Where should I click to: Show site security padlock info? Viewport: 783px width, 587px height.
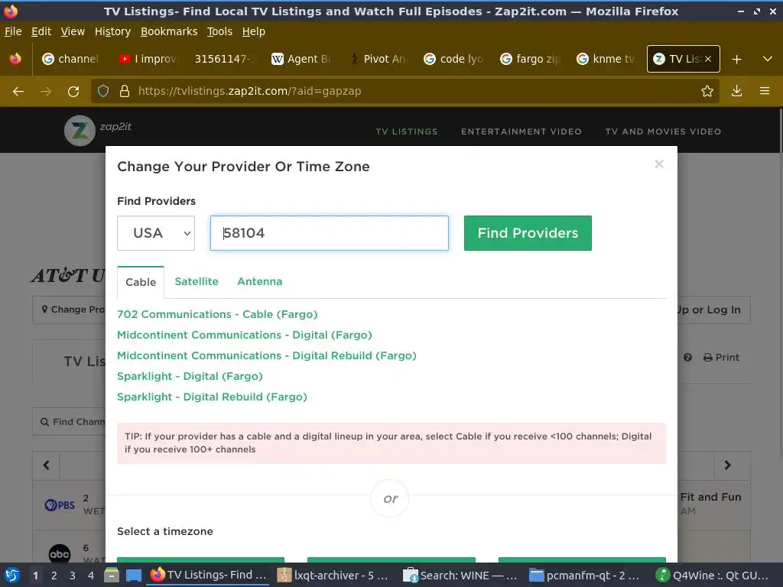click(125, 92)
